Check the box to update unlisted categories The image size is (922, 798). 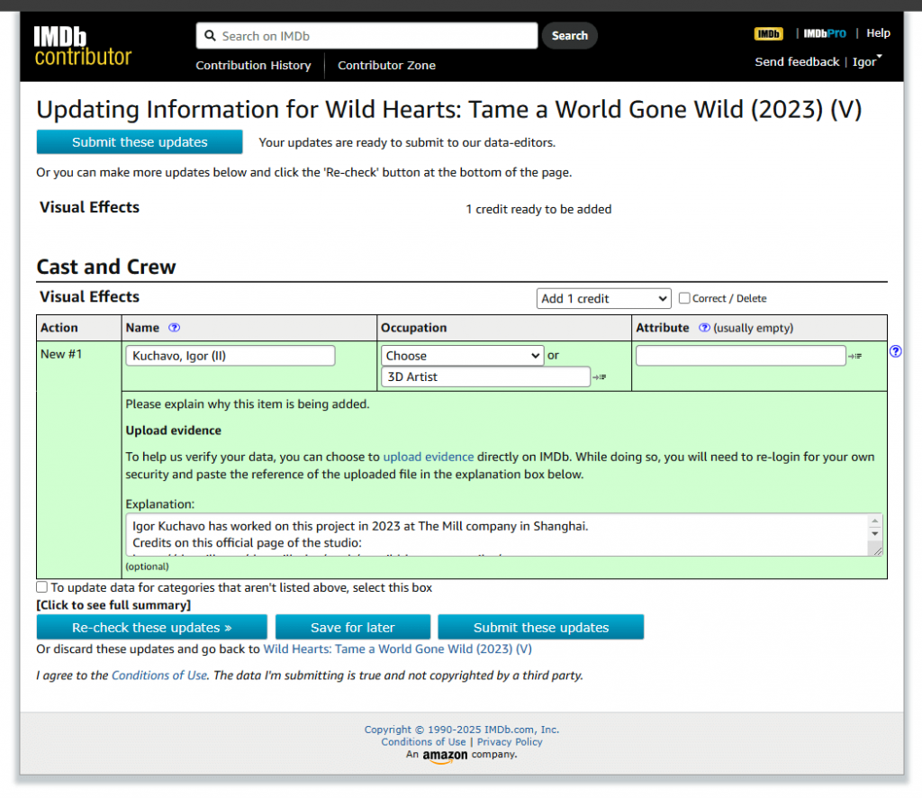41,587
